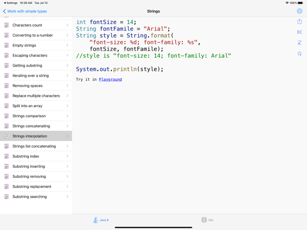307x230 pixels.
Task: Tap the Java 8 cup icon
Action: [x=95, y=220]
